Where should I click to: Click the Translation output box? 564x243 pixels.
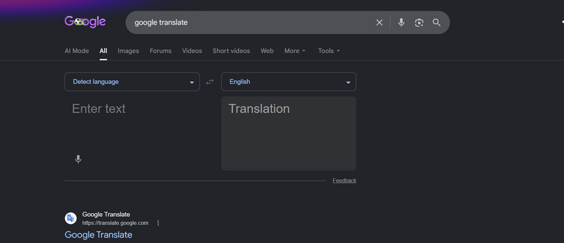[288, 134]
